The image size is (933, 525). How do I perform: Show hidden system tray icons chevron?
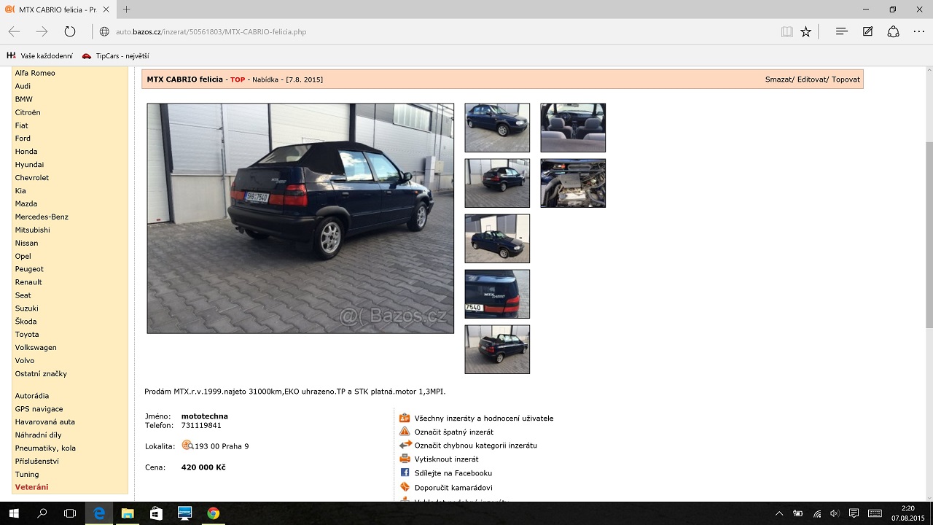779,513
